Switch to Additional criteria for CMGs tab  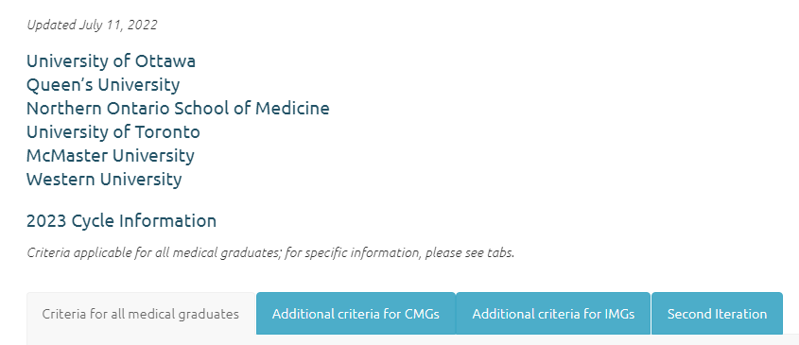coord(356,314)
